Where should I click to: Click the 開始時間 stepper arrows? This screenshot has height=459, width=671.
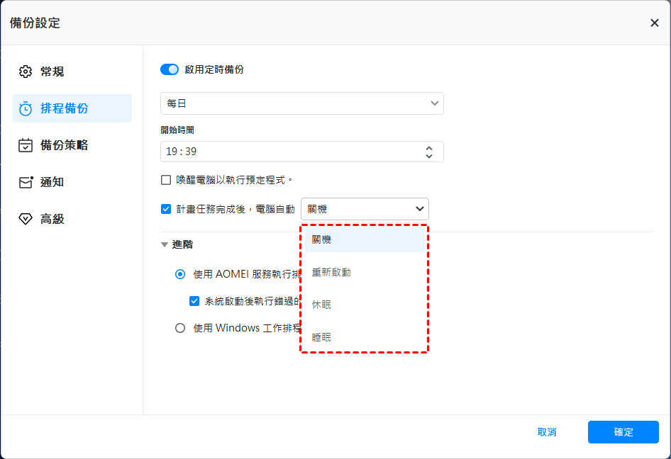point(429,152)
